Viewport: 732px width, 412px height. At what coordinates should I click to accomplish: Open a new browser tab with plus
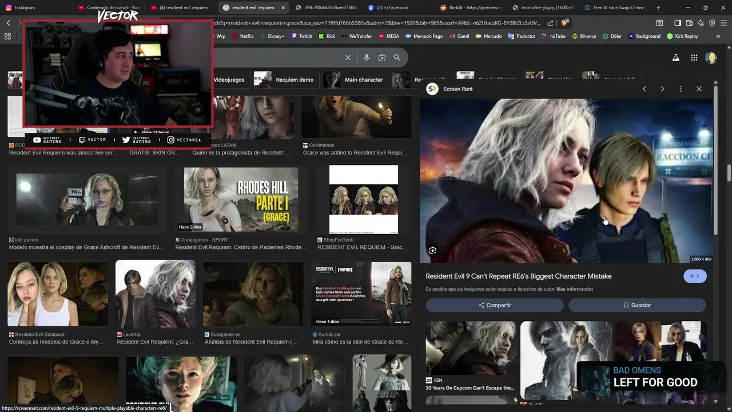pyautogui.click(x=658, y=7)
